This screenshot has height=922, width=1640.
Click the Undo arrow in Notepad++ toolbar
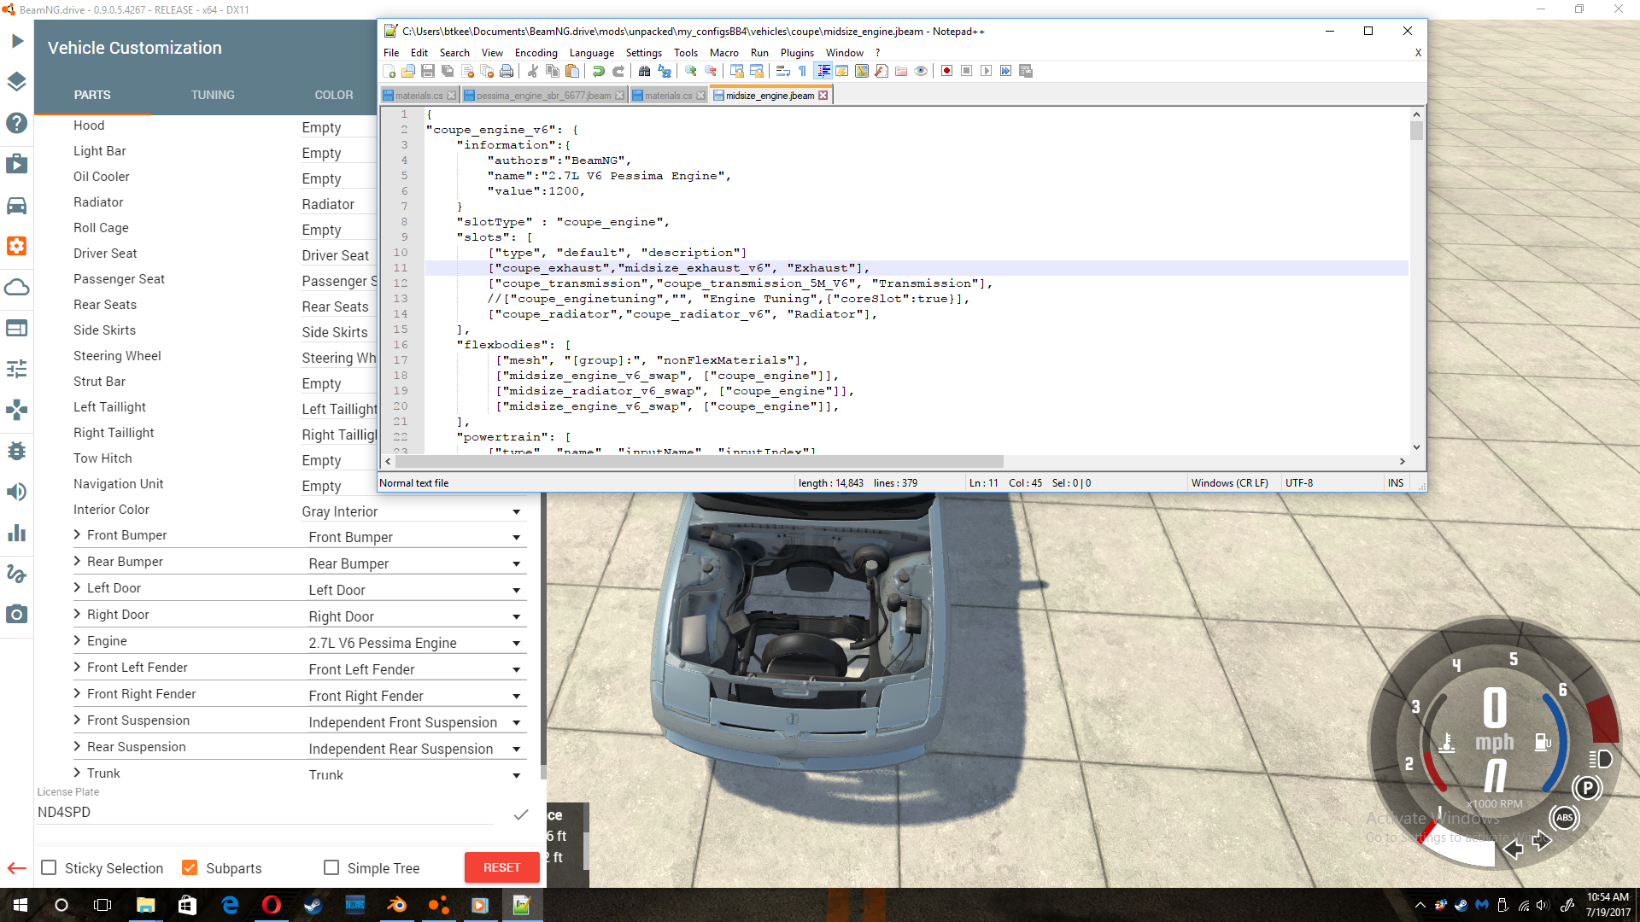pyautogui.click(x=599, y=71)
